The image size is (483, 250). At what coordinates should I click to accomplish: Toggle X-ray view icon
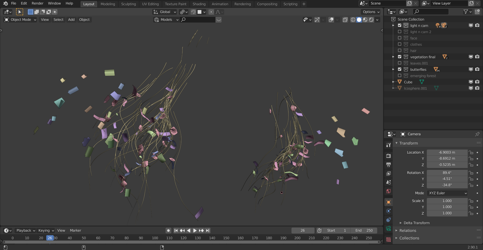coord(345,20)
